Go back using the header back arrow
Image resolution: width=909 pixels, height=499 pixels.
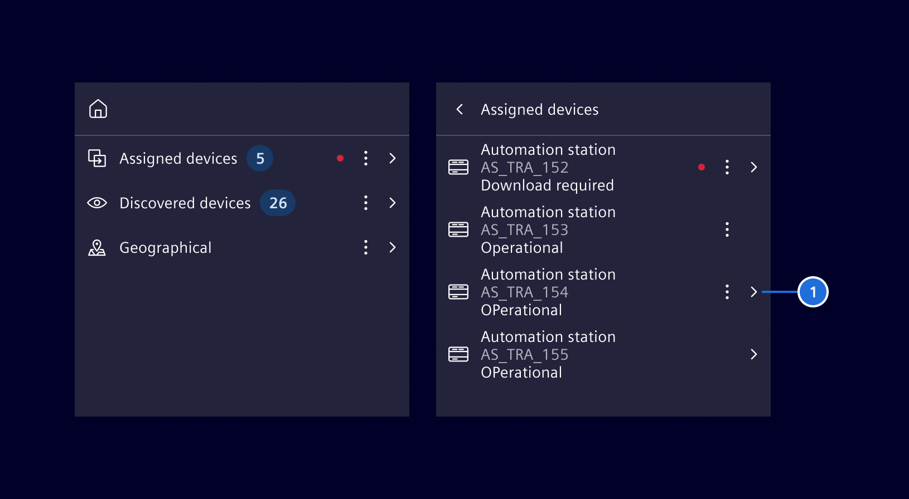tap(460, 109)
